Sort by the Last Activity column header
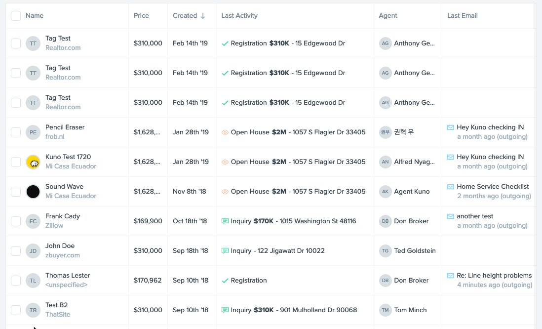 coord(239,16)
